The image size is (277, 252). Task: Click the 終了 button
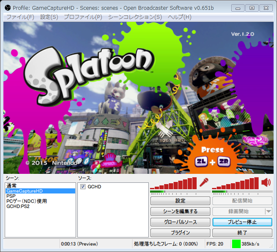pos(242,233)
